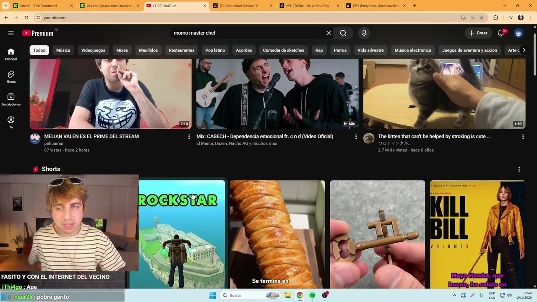Image resolution: width=537 pixels, height=302 pixels.
Task: Open the Windows Start menu
Action: click(213, 295)
